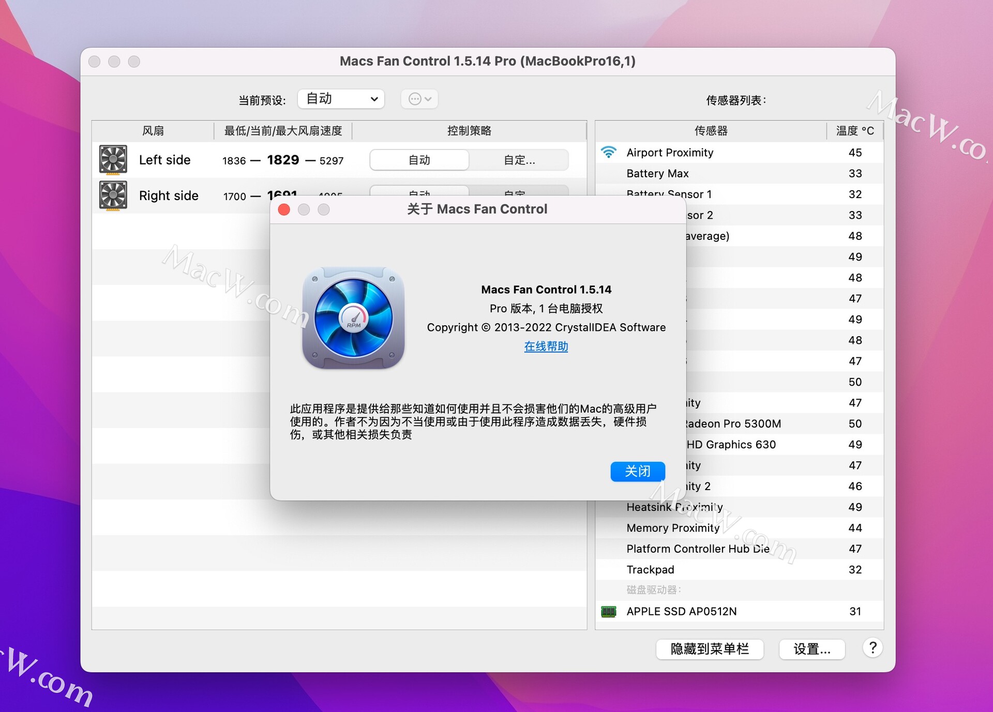Click the 传感器 column header
993x712 pixels.
(x=711, y=131)
